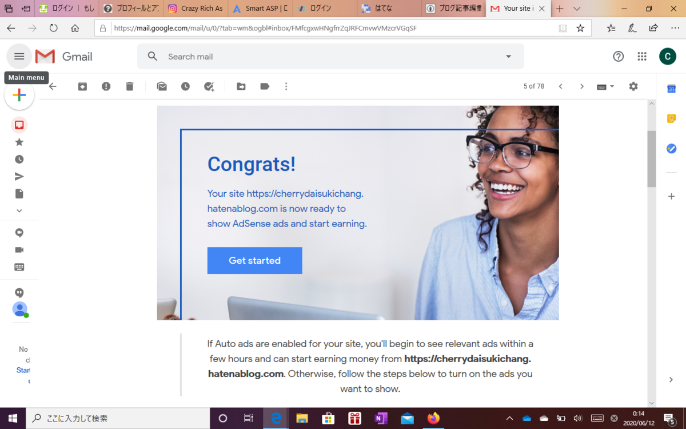
Task: Snooze this email from toolbar
Action: click(x=185, y=86)
